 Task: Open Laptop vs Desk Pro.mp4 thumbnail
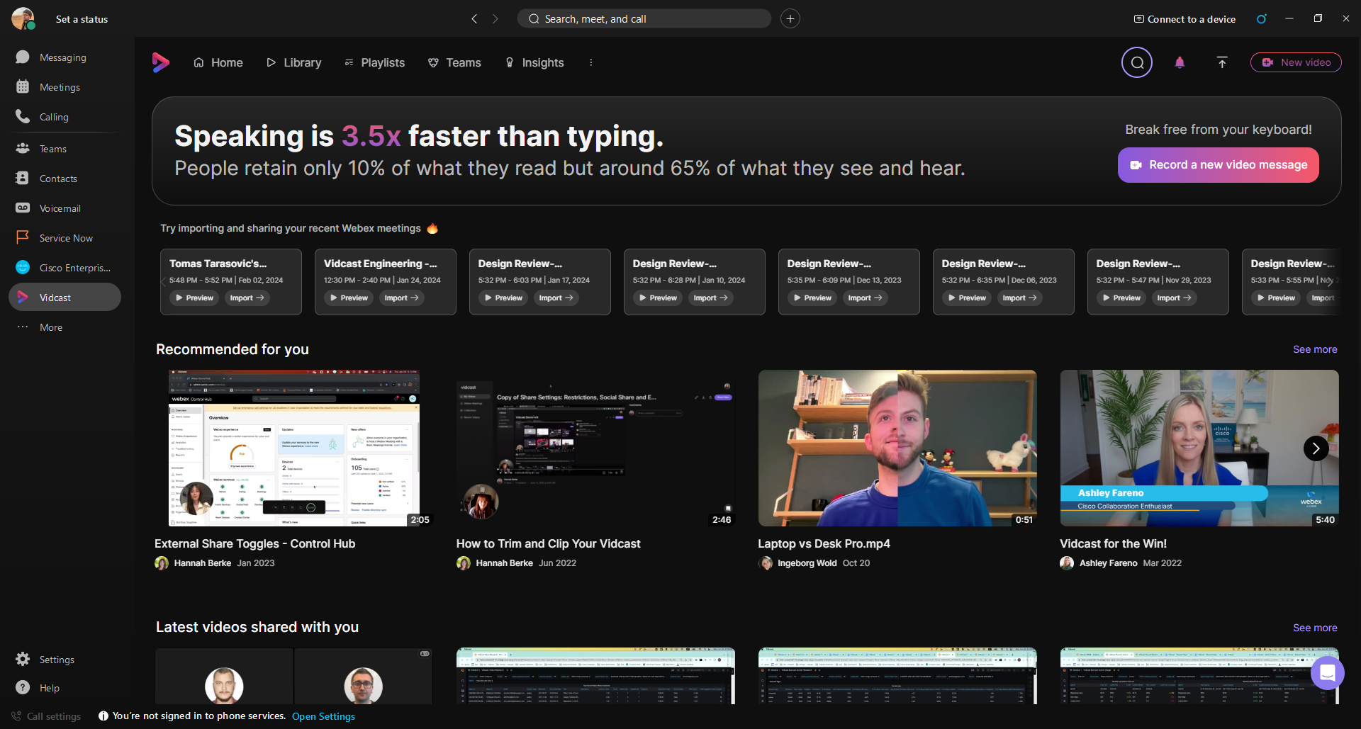coord(897,448)
